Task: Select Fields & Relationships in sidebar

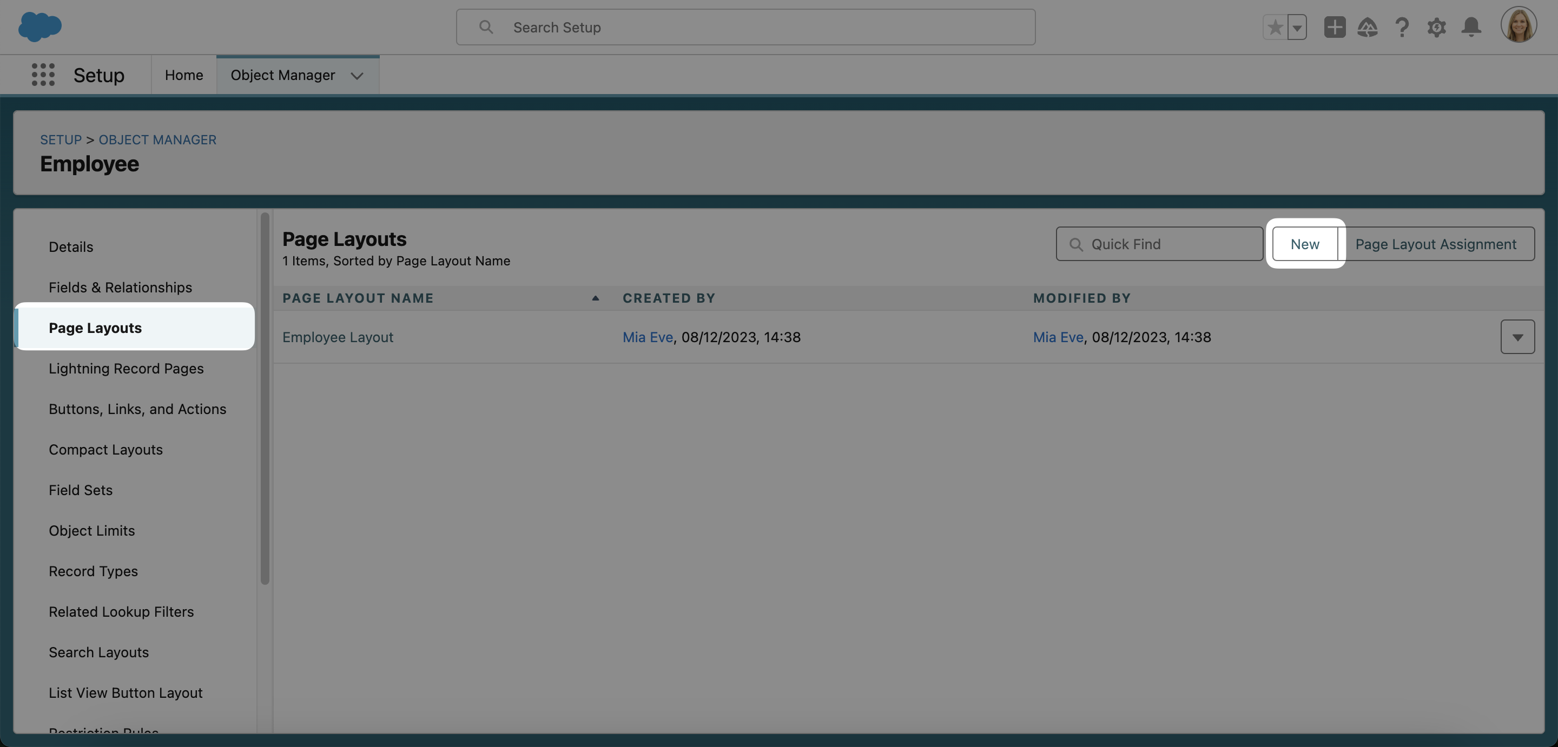Action: tap(120, 288)
